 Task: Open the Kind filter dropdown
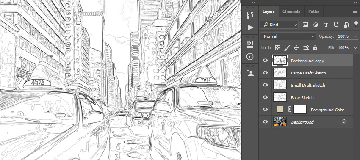[x=279, y=25]
